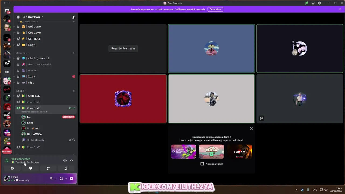The height and width of the screenshot is (194, 345).
Task: Mute the microphone in user panel
Action: click(x=51, y=179)
